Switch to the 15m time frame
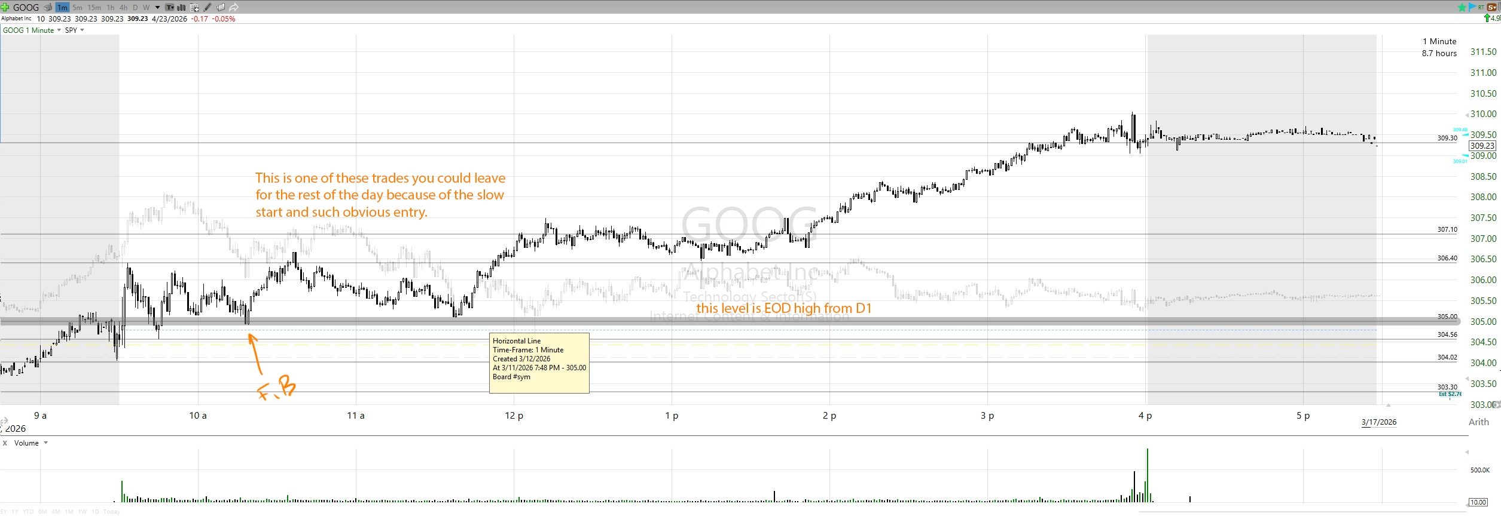The image size is (1501, 516). click(x=94, y=8)
